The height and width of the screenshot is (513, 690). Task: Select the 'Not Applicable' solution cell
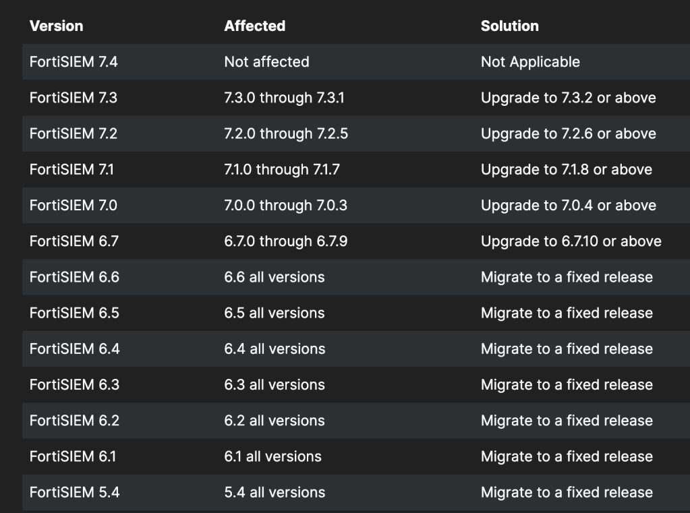coord(530,62)
